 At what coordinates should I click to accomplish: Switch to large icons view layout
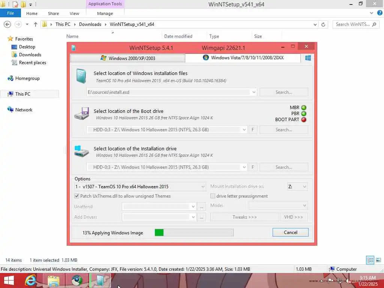pos(378,260)
